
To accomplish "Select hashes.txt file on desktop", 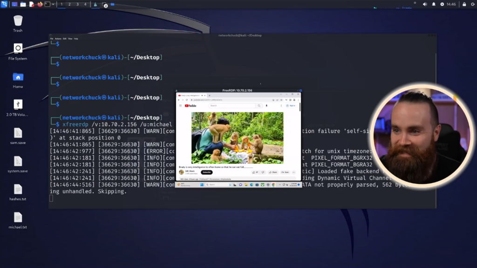I will click(18, 192).
